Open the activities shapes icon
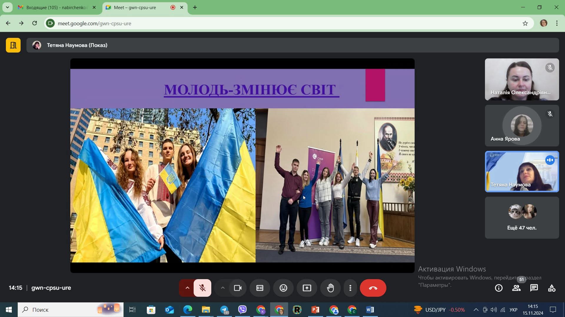565x317 pixels. [x=551, y=288]
